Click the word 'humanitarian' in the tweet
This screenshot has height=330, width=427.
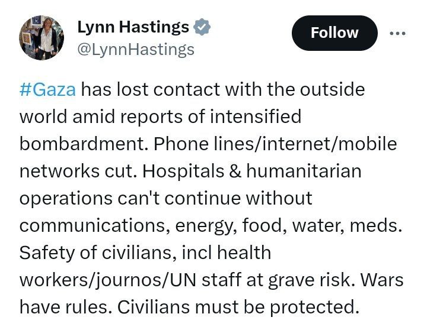(x=304, y=171)
